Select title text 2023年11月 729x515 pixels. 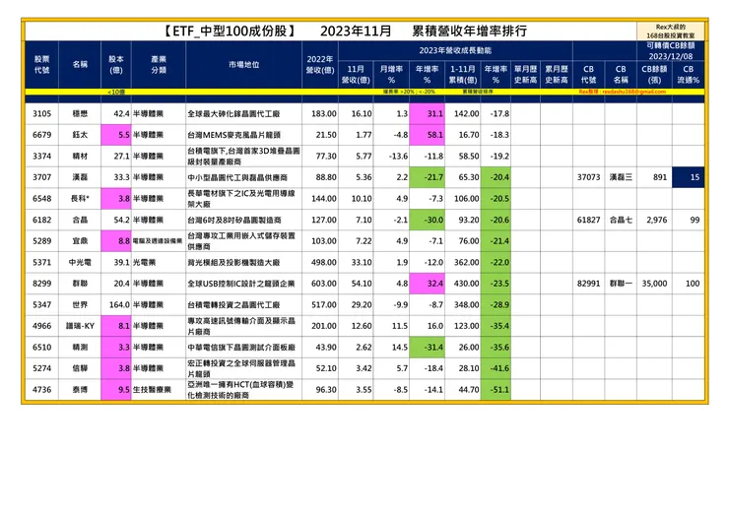[356, 32]
